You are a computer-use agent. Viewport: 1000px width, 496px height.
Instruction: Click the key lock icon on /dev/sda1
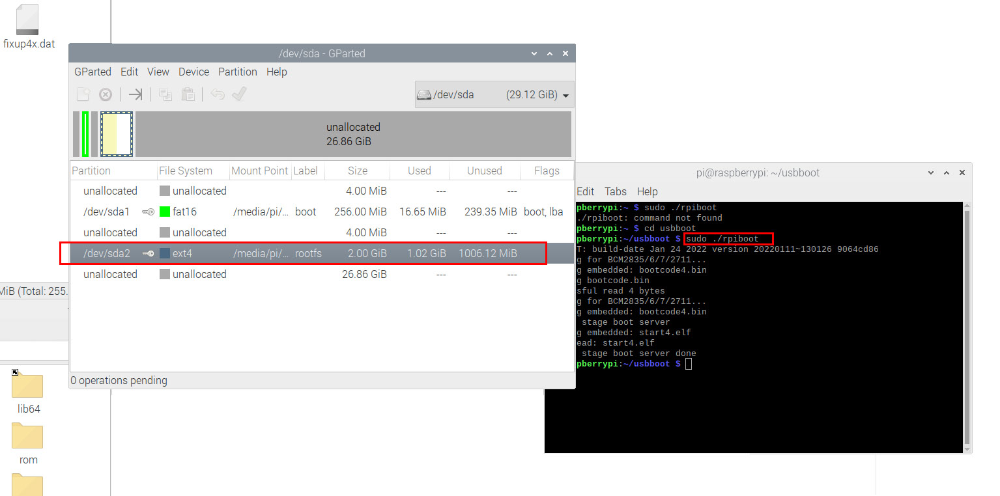[149, 212]
